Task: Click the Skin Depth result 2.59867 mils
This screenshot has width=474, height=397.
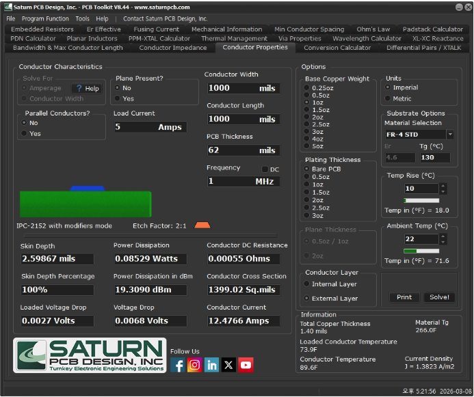Action: point(57,259)
